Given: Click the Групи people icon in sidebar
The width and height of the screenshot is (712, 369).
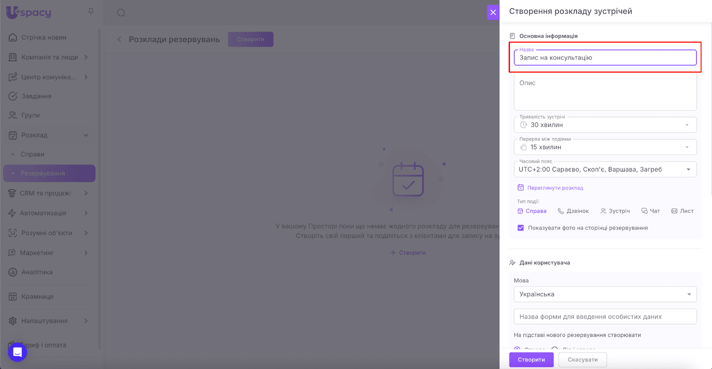Looking at the screenshot, I should (x=13, y=115).
